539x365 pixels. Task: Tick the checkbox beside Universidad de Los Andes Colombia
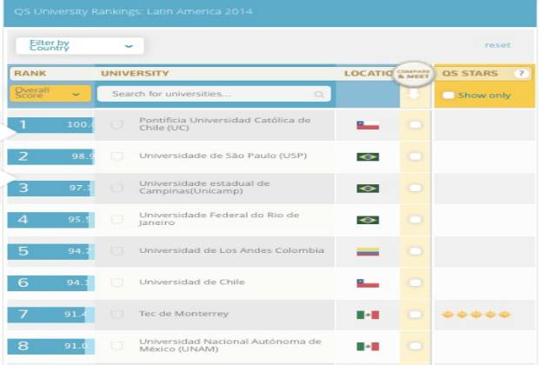116,251
